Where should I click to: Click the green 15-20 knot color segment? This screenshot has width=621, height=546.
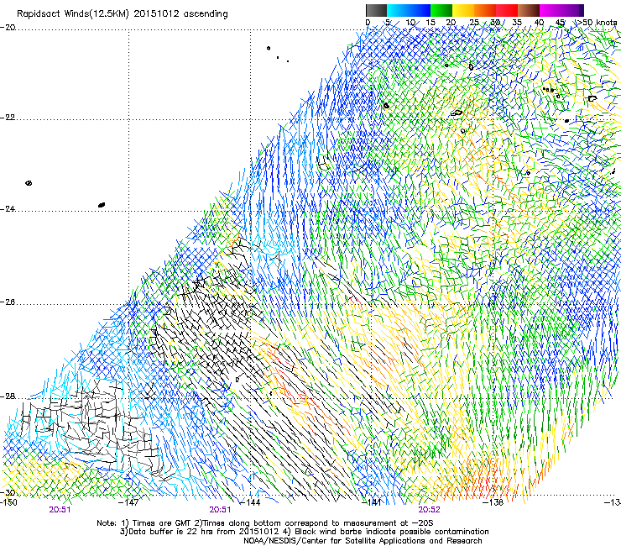441,10
